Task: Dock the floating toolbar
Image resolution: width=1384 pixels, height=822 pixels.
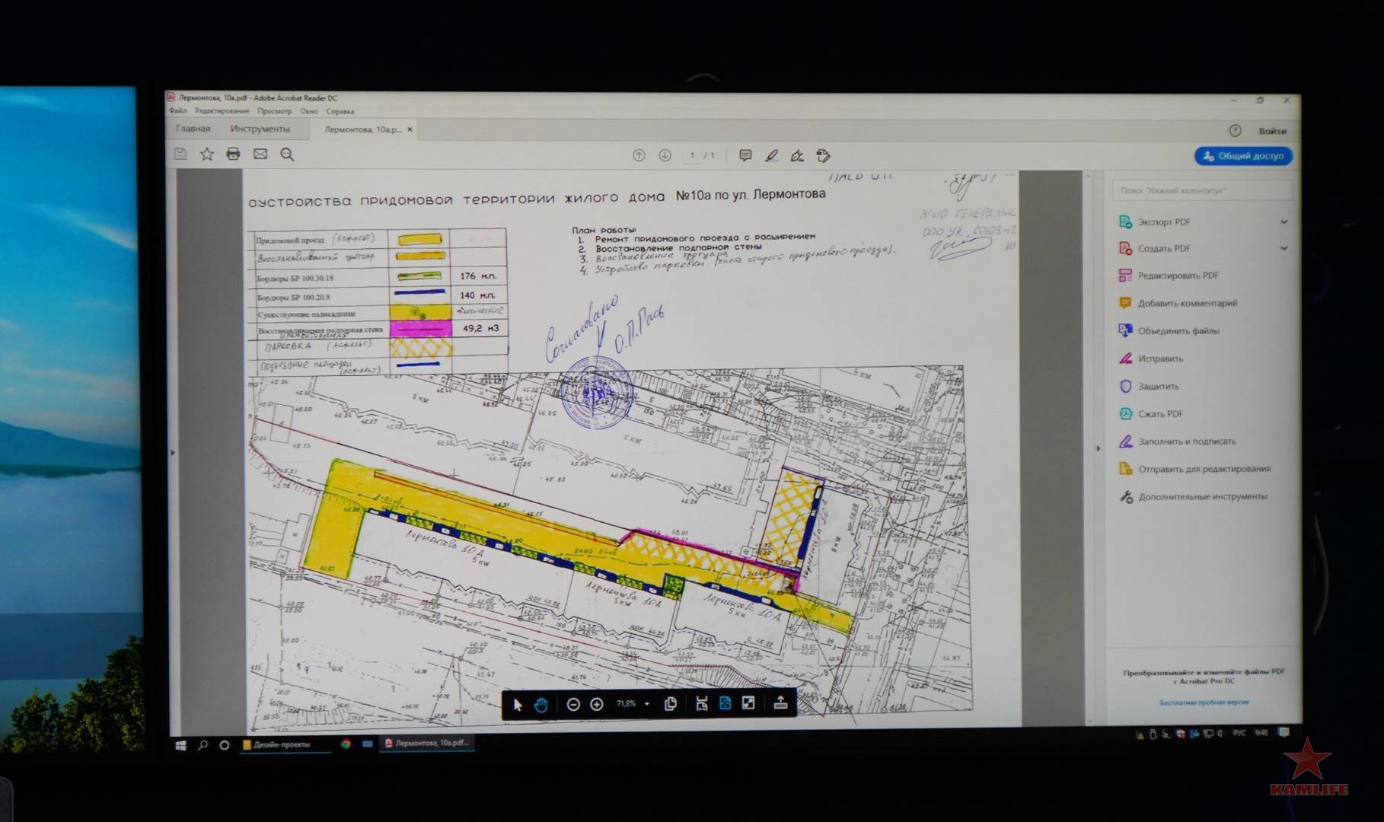Action: point(780,704)
